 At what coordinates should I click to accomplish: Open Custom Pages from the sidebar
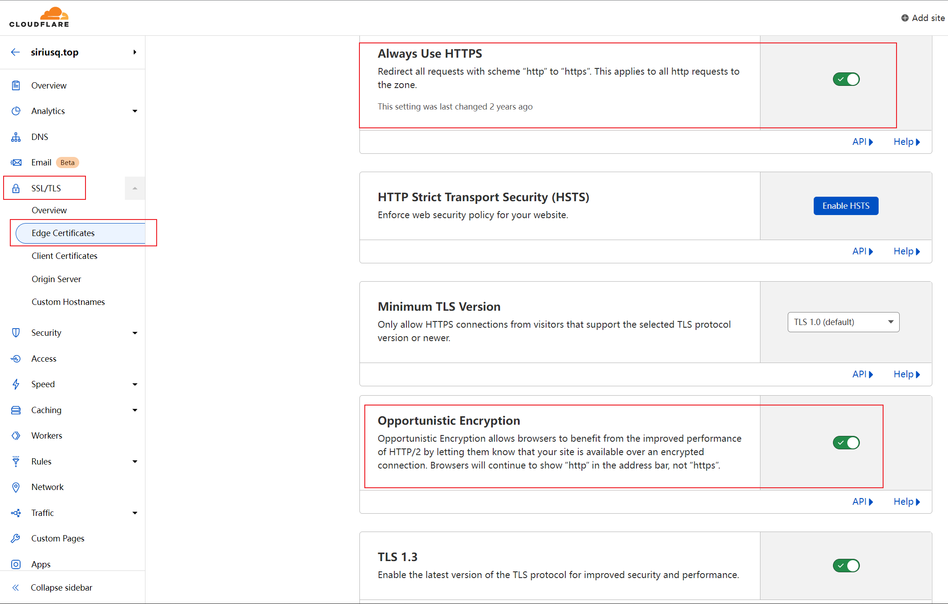tap(58, 538)
